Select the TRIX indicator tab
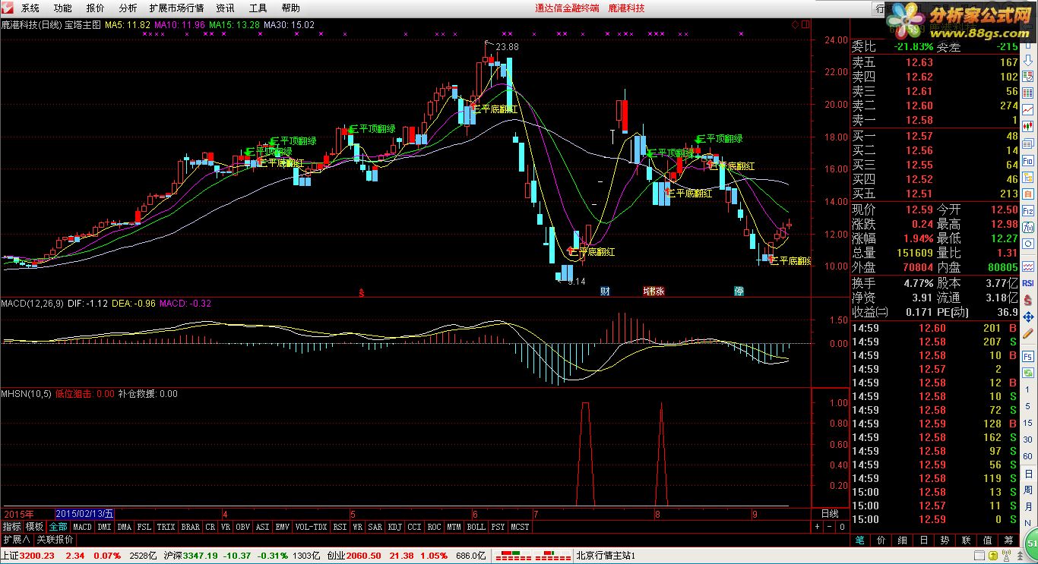Image resolution: width=1038 pixels, height=564 pixels. tap(166, 526)
